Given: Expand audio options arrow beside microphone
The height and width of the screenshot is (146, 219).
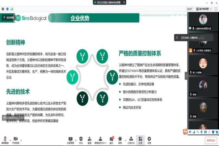Looking at the screenshot, I should click(x=10, y=140).
